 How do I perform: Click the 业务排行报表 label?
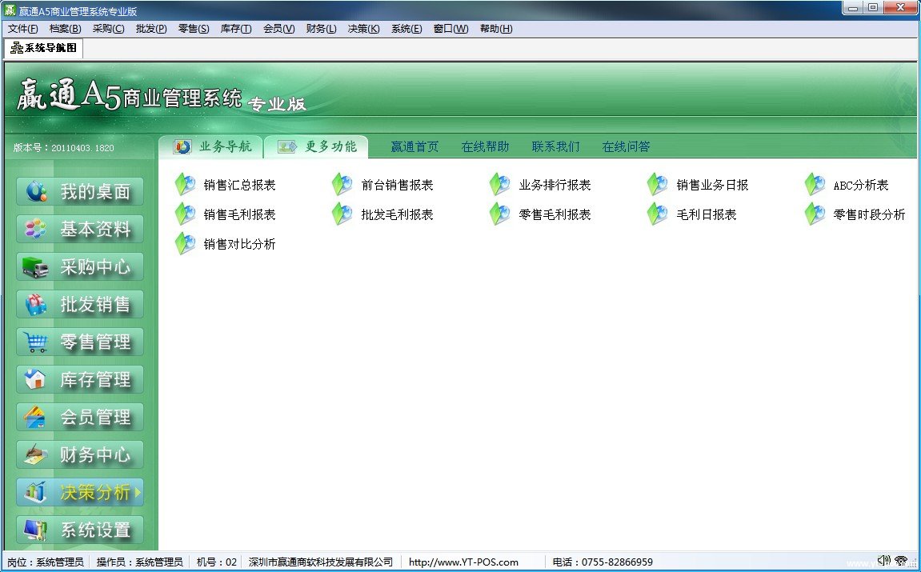(555, 185)
